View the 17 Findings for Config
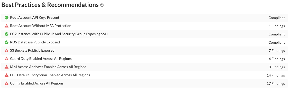 pyautogui.click(x=276, y=83)
